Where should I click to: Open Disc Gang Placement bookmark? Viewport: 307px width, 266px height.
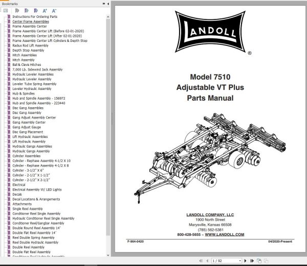click(x=28, y=132)
